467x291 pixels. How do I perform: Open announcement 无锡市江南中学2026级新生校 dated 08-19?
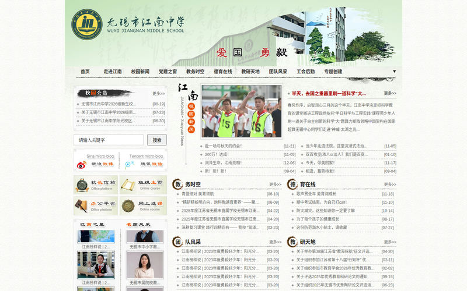[x=109, y=104]
